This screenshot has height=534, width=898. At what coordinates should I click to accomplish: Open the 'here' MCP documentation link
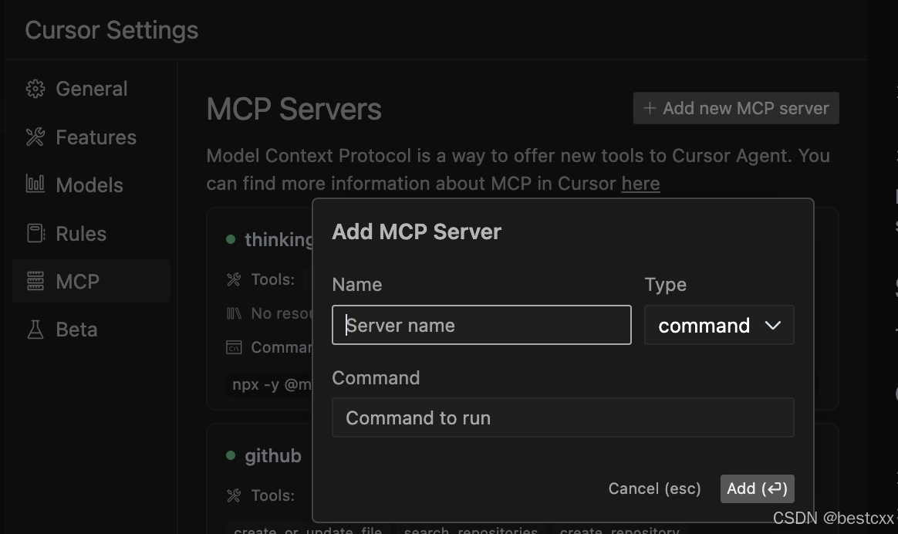641,184
